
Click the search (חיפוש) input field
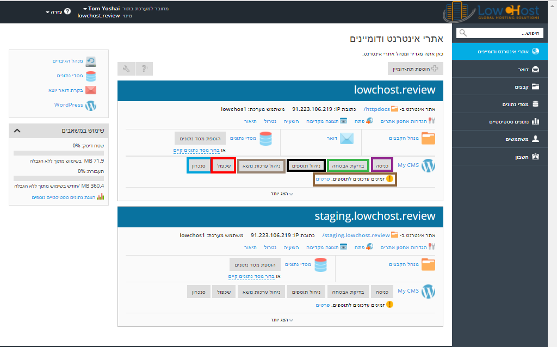pos(499,33)
